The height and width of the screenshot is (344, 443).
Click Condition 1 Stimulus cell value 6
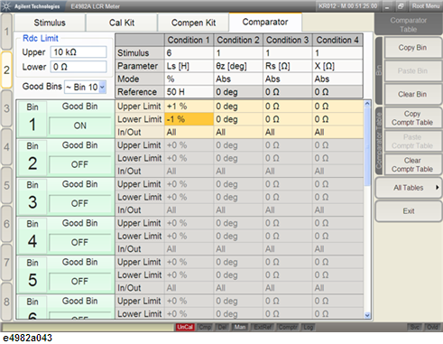(189, 53)
